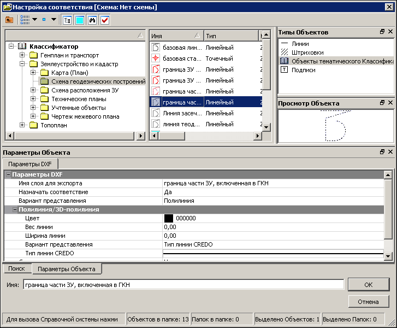Select Штриховки in object types
This screenshot has width=397, height=328.
307,52
